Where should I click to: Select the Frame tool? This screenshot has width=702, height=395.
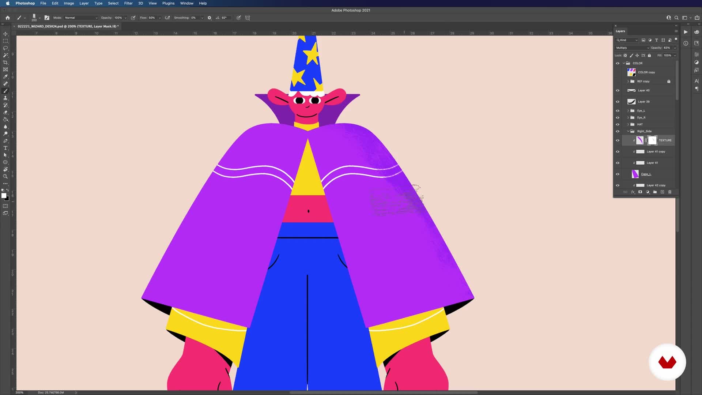5,69
